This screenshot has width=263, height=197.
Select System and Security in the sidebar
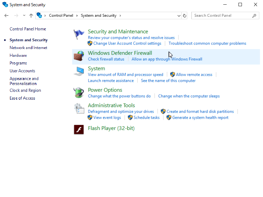[x=29, y=40]
